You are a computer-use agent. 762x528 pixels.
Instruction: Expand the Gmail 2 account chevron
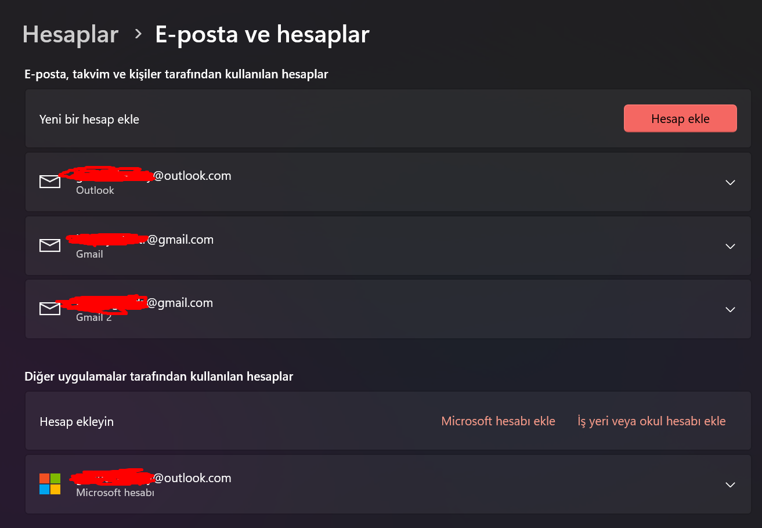click(x=731, y=309)
